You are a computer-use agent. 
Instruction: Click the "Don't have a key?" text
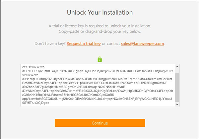pyautogui.click(x=50, y=44)
